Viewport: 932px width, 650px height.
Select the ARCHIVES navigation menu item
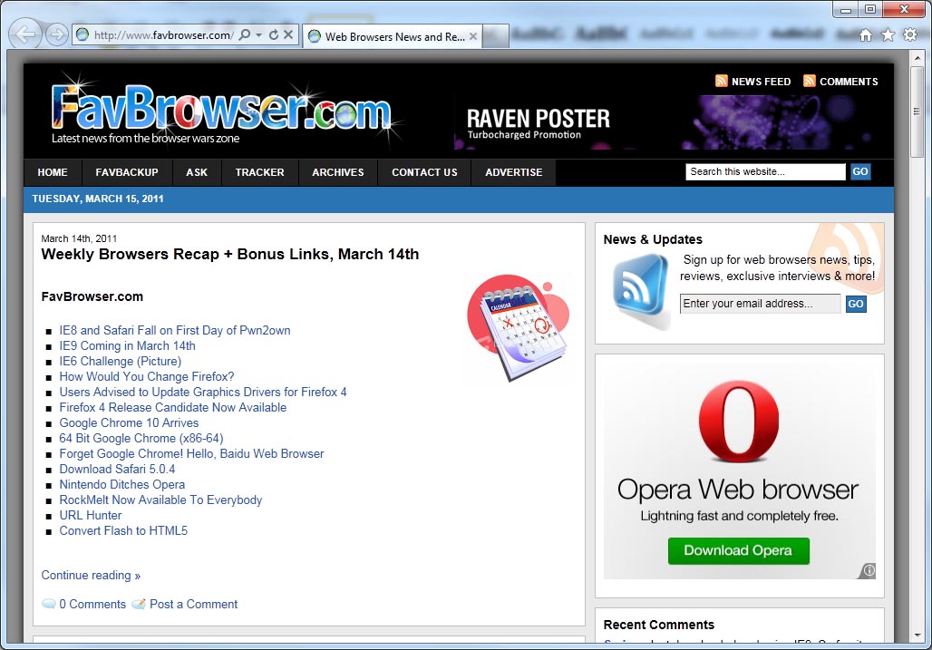[x=337, y=172]
